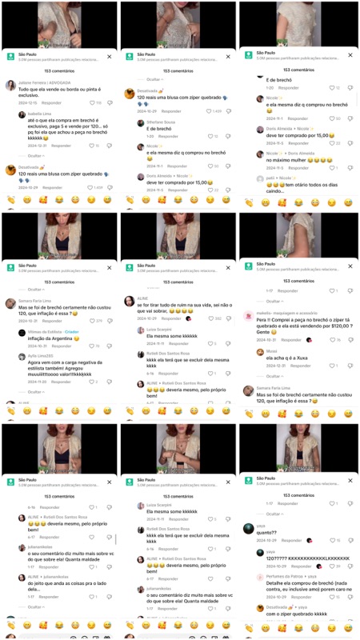360x640 pixels.
Task: Collapse replies below Ayla Lima285's comment
Action: (x=36, y=392)
